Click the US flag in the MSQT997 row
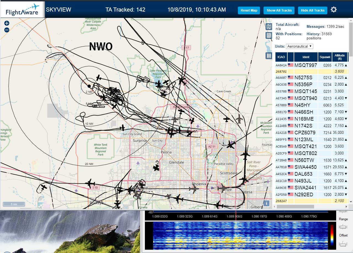This screenshot has height=253, width=353. (x=291, y=65)
